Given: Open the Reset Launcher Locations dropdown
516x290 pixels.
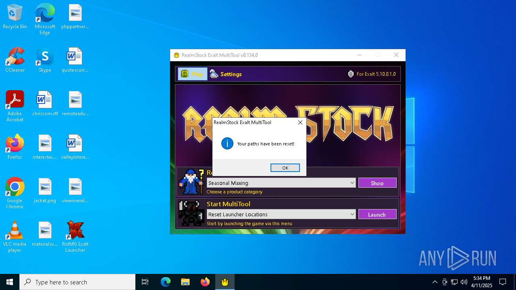Looking at the screenshot, I should [x=281, y=214].
